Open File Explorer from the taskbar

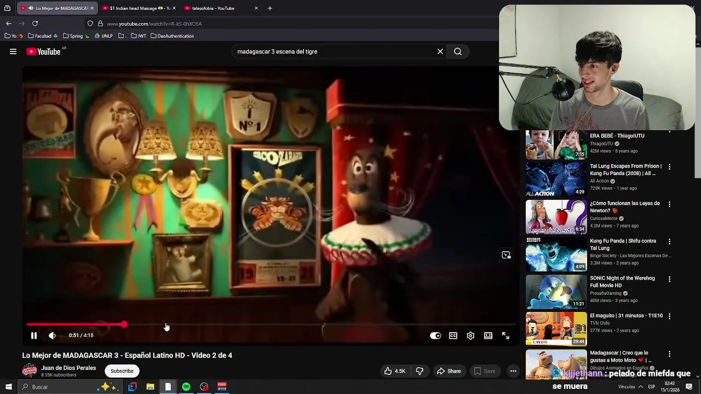[150, 387]
